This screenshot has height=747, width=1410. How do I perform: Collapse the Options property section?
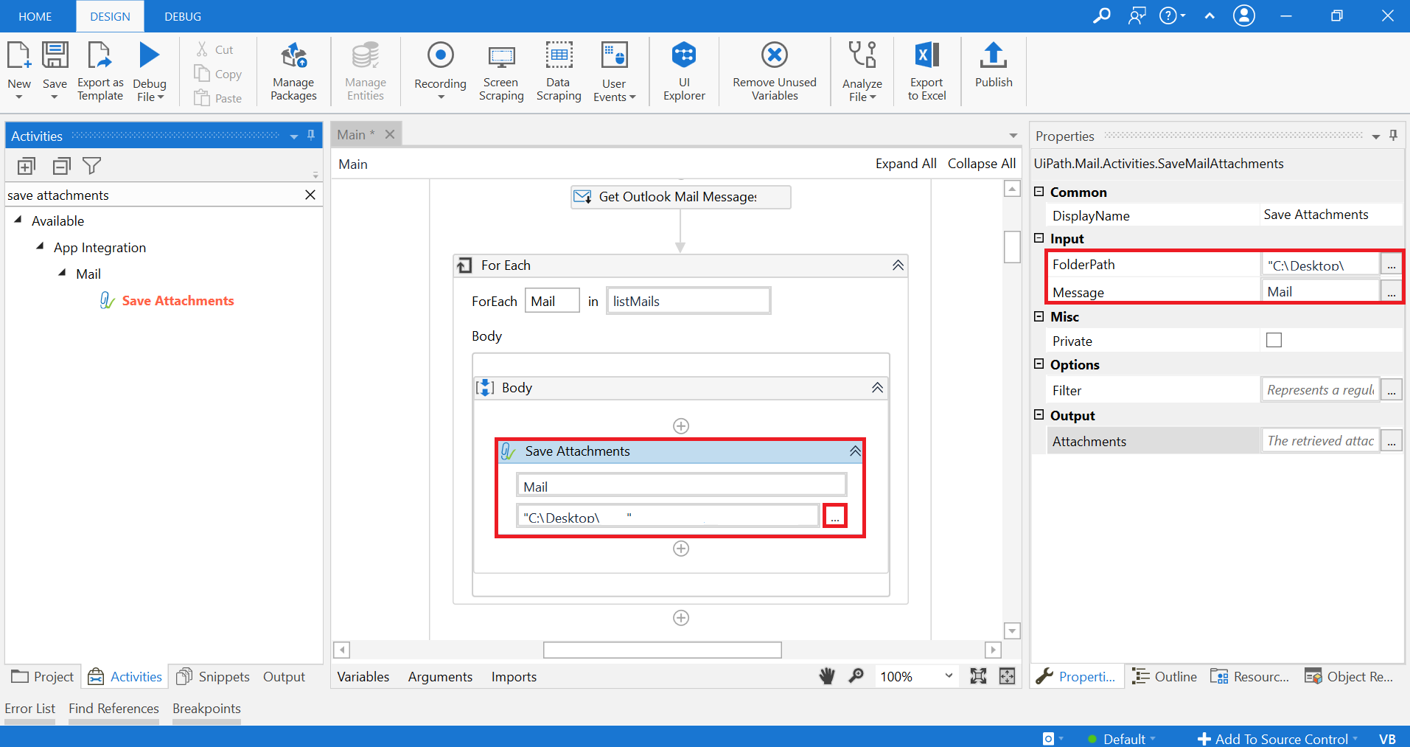click(x=1039, y=364)
